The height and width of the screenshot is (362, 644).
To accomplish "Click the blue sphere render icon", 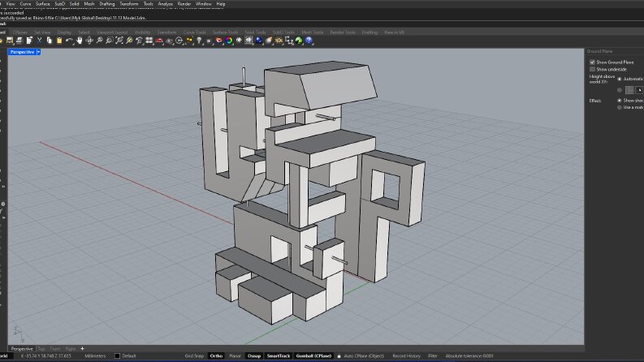I will pyautogui.click(x=259, y=41).
